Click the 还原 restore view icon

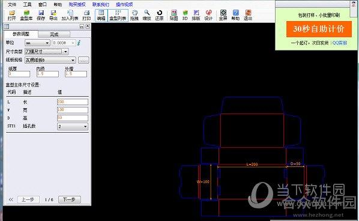click(159, 15)
